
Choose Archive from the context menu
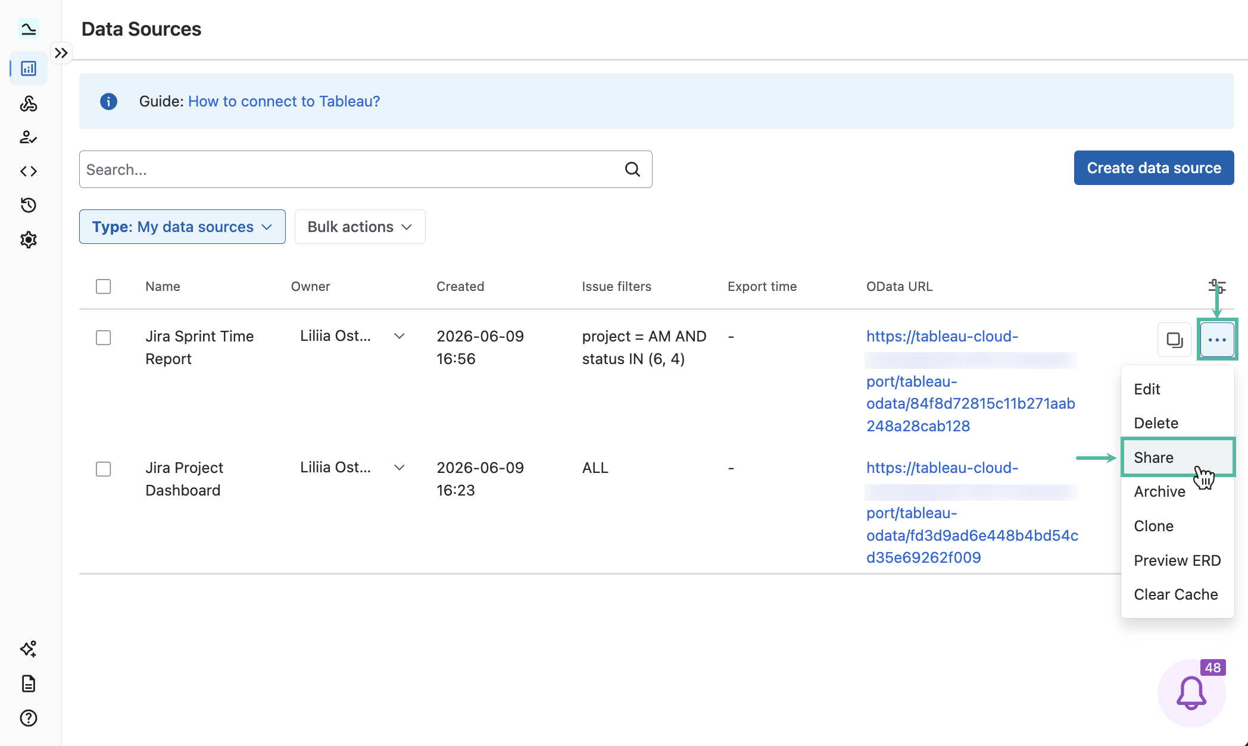click(x=1178, y=491)
